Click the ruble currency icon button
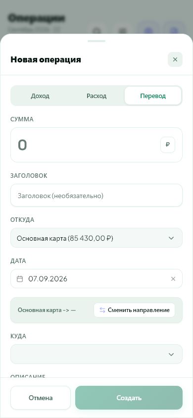Screen dimensions: 193x418 pos(167,145)
